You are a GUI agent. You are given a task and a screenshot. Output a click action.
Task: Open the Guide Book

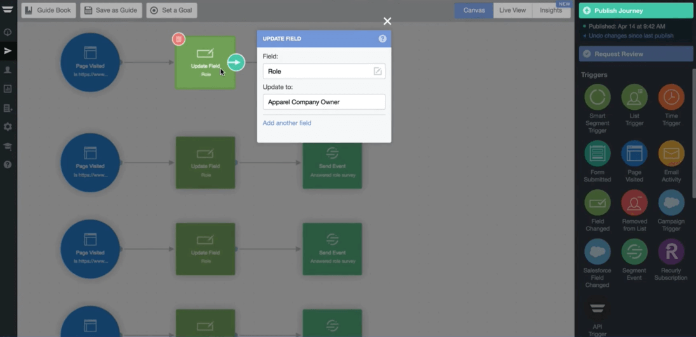48,10
